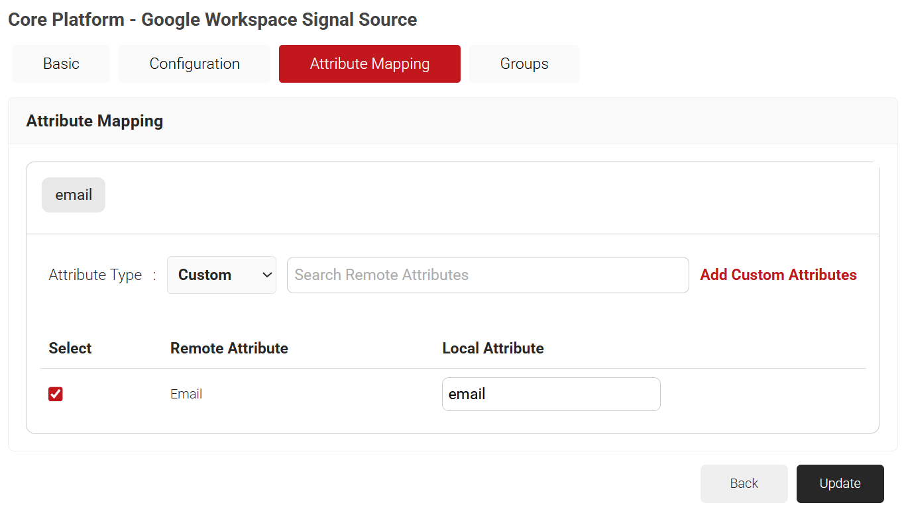The height and width of the screenshot is (511, 904).
Task: Click the chevron arrow beside Custom
Action: [x=267, y=275]
